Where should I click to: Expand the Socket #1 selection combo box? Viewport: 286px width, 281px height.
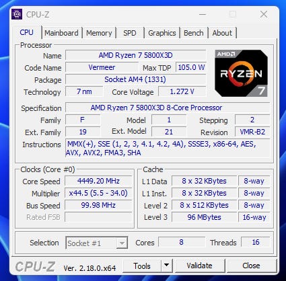click(97, 243)
